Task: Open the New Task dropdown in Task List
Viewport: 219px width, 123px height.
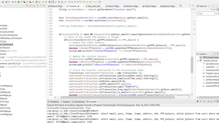Action: [x=214, y=10]
